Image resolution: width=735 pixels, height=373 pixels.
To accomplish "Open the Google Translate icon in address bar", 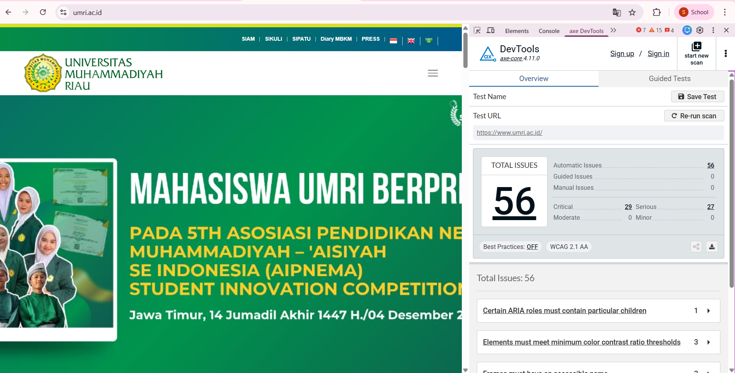I will point(617,12).
